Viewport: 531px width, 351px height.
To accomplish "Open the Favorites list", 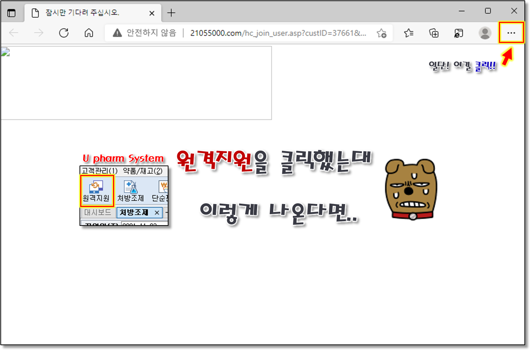I will [408, 33].
